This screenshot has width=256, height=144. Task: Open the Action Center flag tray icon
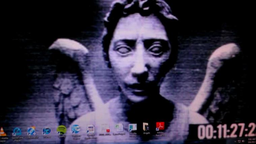click(x=239, y=141)
